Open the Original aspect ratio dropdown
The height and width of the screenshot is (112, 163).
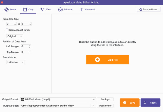coord(15,36)
